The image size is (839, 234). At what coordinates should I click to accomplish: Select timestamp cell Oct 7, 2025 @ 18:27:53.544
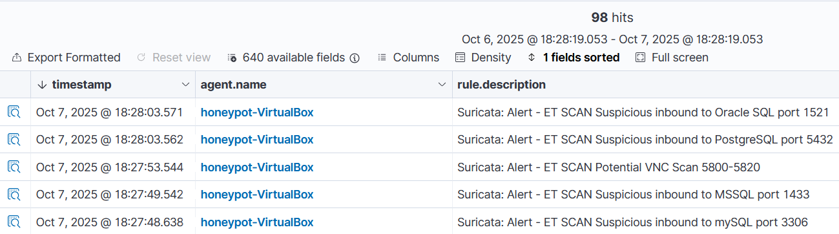coord(110,167)
